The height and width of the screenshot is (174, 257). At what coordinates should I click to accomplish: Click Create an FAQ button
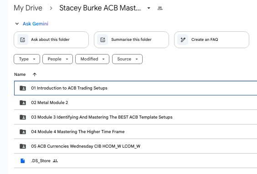pos(211,40)
